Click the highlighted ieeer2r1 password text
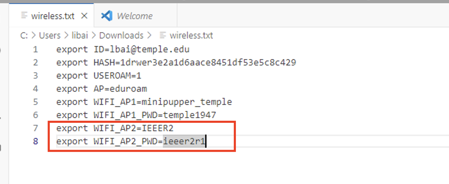Image resolution: width=449 pixels, height=184 pixels. click(x=185, y=141)
